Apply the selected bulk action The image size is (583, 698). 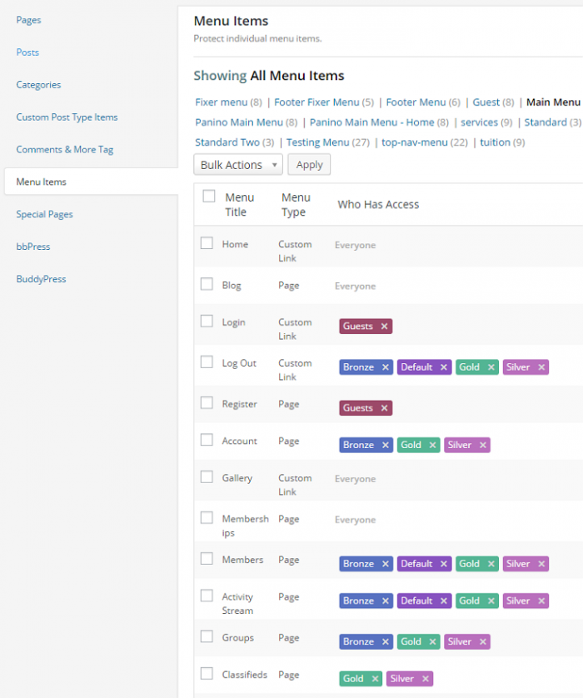309,165
